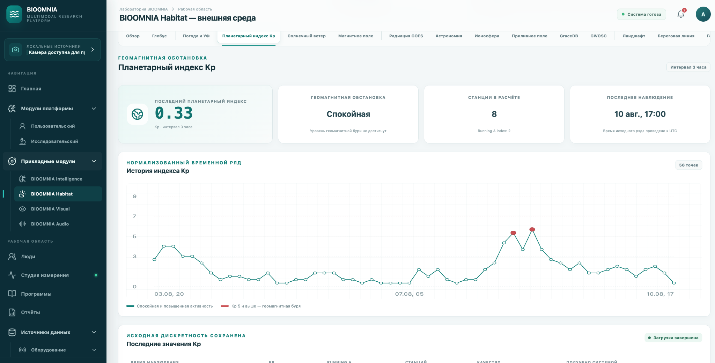Click the green status dot beside Студия измерения
This screenshot has height=363, width=715.
[x=96, y=275]
